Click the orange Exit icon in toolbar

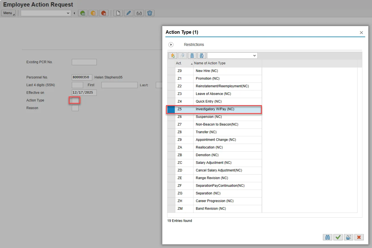[93, 13]
